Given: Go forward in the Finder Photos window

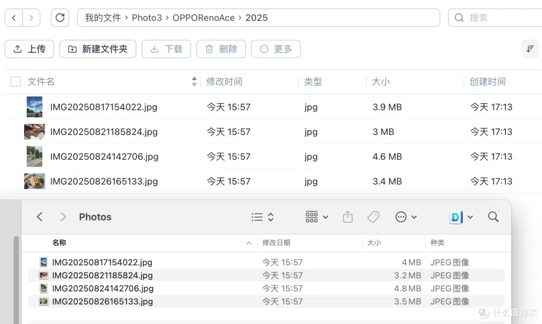Looking at the screenshot, I should pos(63,217).
